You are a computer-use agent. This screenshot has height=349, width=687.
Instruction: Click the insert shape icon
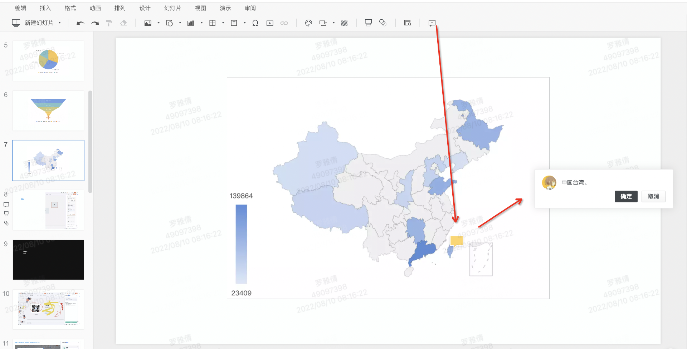coord(170,23)
